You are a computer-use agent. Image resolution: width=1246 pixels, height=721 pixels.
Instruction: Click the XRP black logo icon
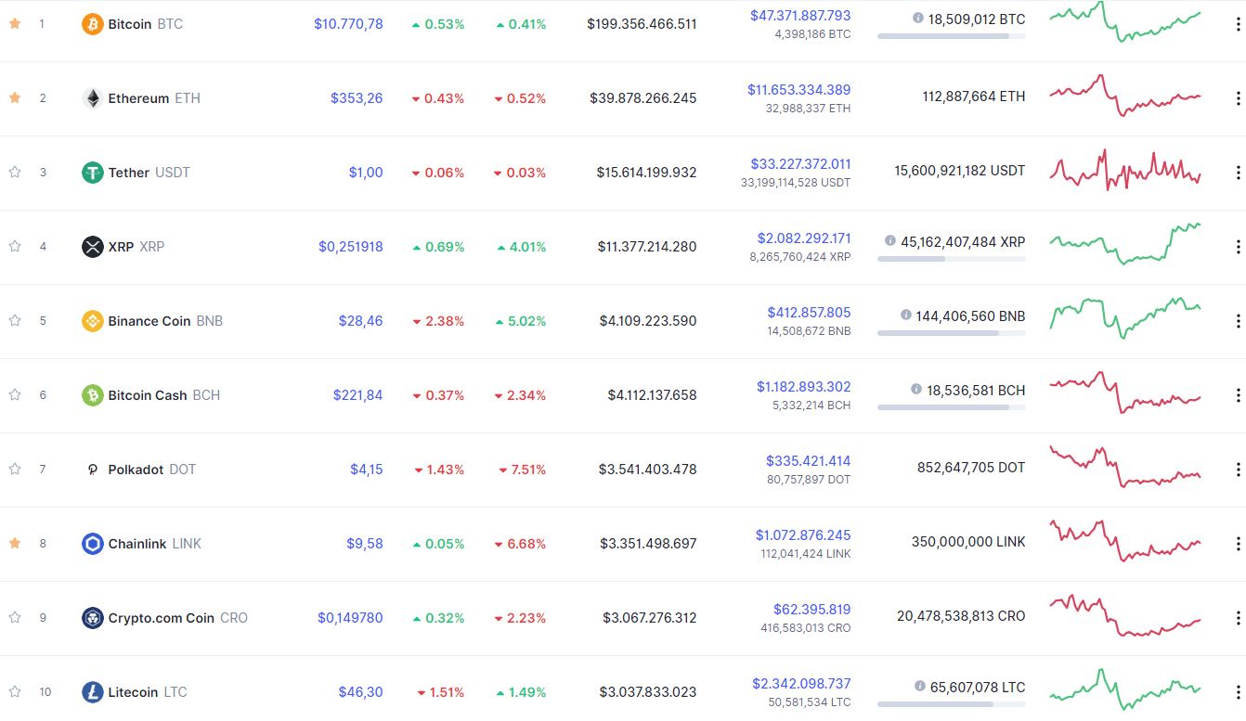(92, 247)
